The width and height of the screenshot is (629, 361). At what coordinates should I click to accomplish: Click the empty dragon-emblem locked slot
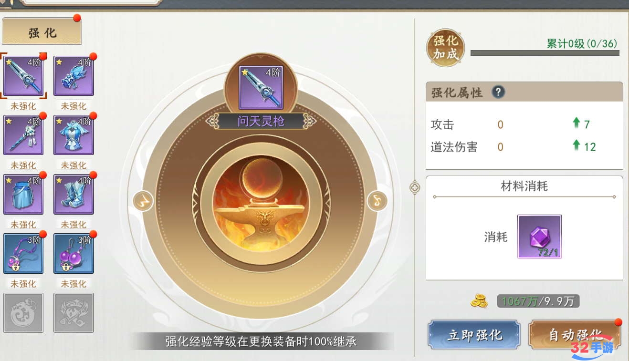pos(23,312)
